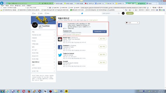166x93 pixels.
Task: Click the KakaoTalk icon in taskbar
Action: 66,91
